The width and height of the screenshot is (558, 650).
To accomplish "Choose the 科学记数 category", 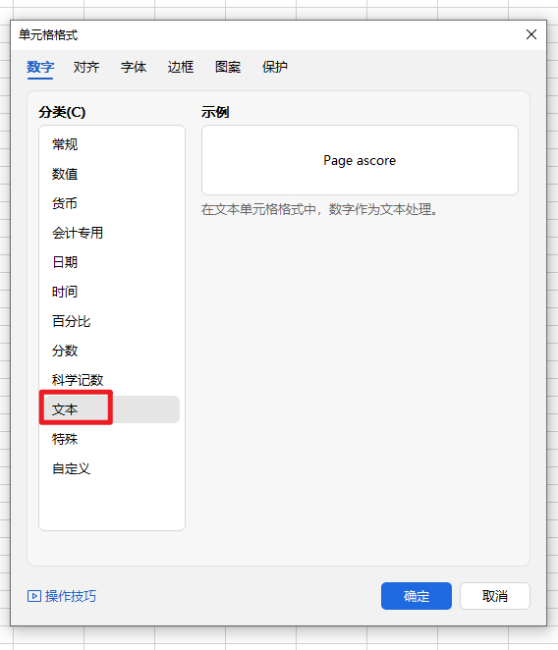I will click(x=112, y=380).
